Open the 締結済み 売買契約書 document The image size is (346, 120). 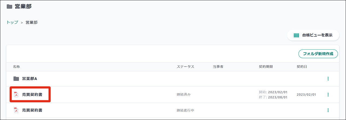click(x=32, y=95)
